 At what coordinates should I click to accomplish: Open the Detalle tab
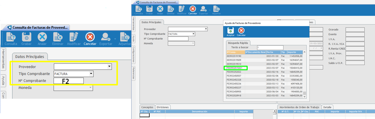[327, 107]
